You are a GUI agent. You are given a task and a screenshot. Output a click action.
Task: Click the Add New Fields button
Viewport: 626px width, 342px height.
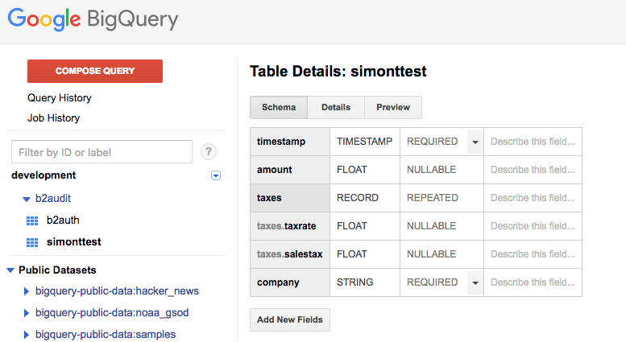click(290, 319)
